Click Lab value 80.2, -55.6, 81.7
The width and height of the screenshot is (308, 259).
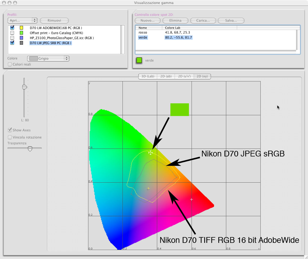pos(179,38)
